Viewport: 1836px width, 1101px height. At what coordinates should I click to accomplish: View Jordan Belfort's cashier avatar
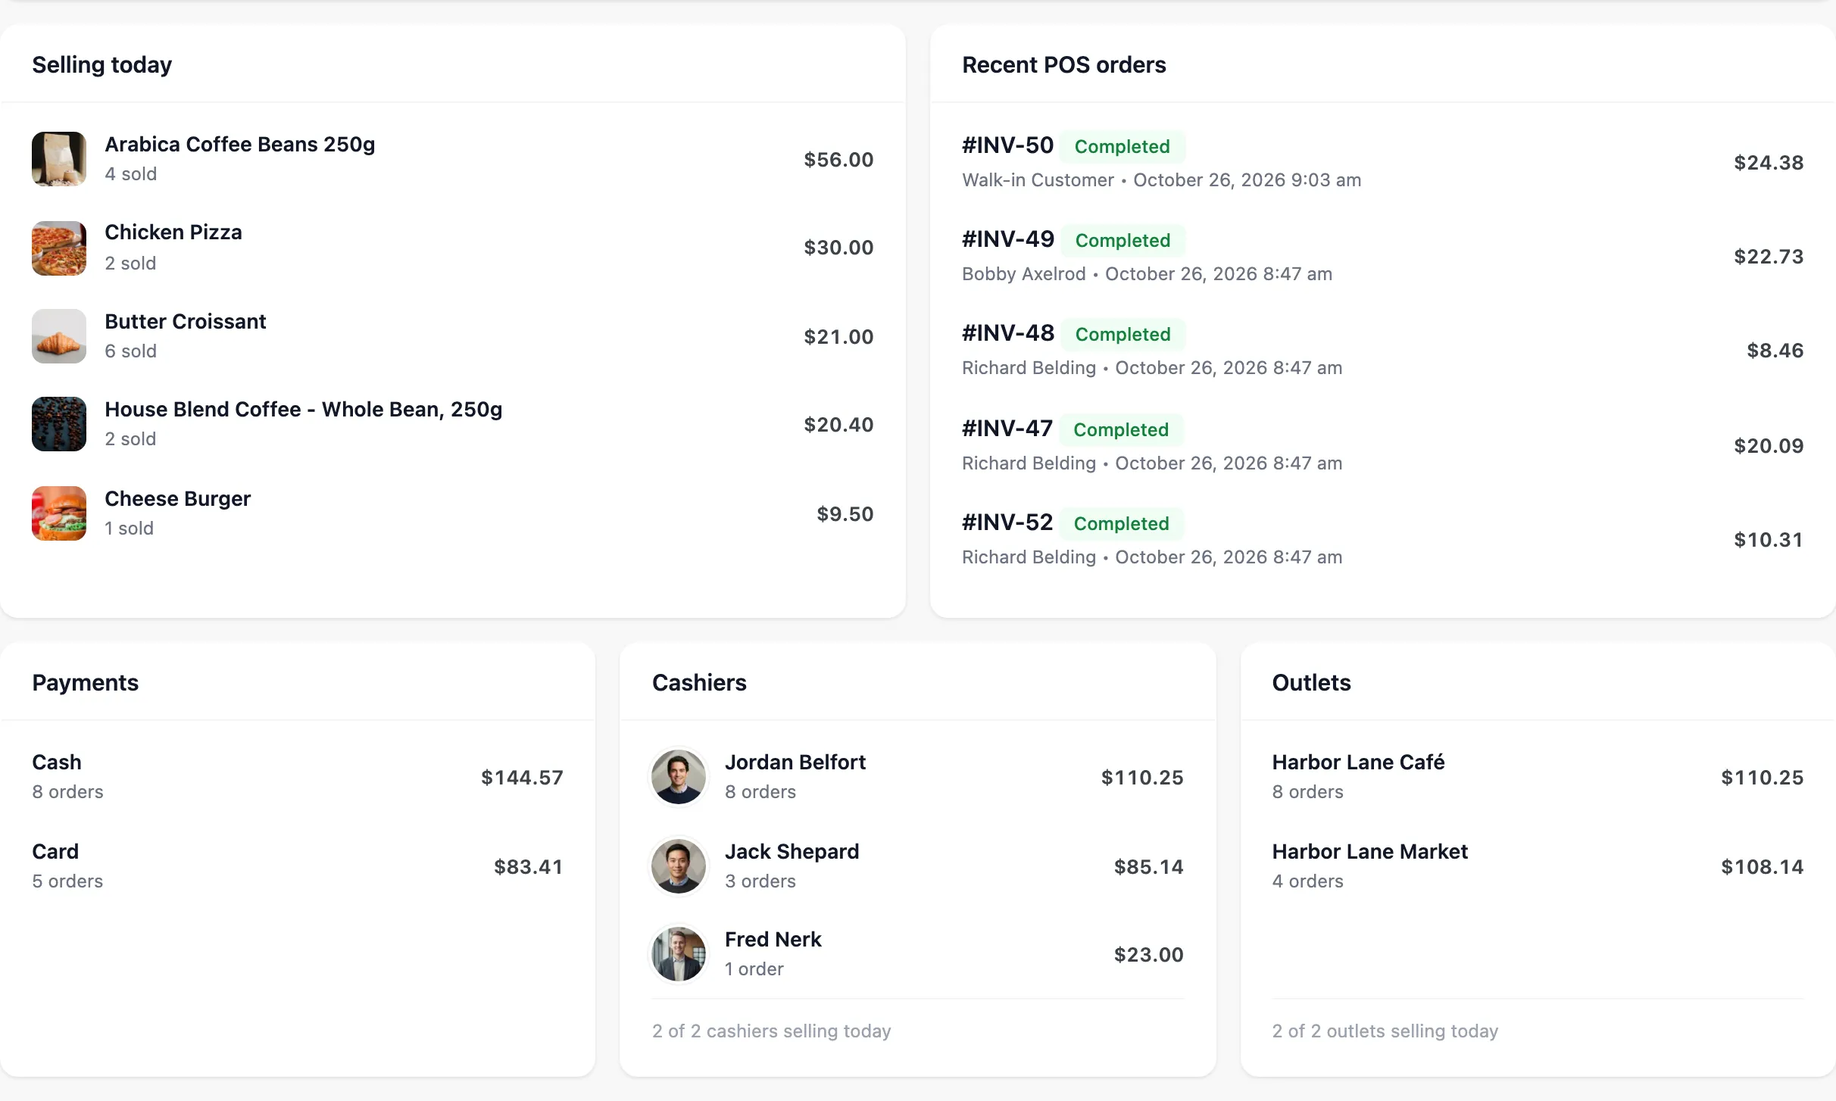pos(679,777)
